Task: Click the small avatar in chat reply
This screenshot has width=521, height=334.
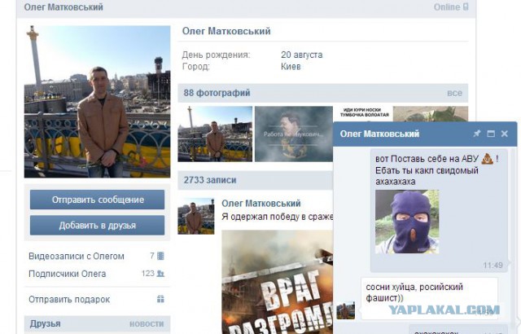Action: click(345, 310)
